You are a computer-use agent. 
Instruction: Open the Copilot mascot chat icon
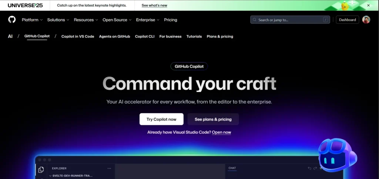click(338, 154)
